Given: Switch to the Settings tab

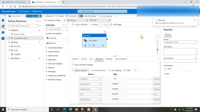Looking at the screenshot, I should pos(109,59).
